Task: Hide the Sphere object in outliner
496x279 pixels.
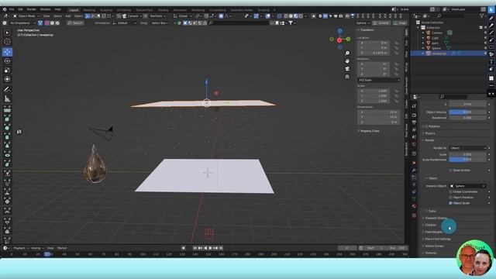Action: pos(485,48)
